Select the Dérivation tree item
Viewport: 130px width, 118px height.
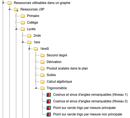[54, 62]
